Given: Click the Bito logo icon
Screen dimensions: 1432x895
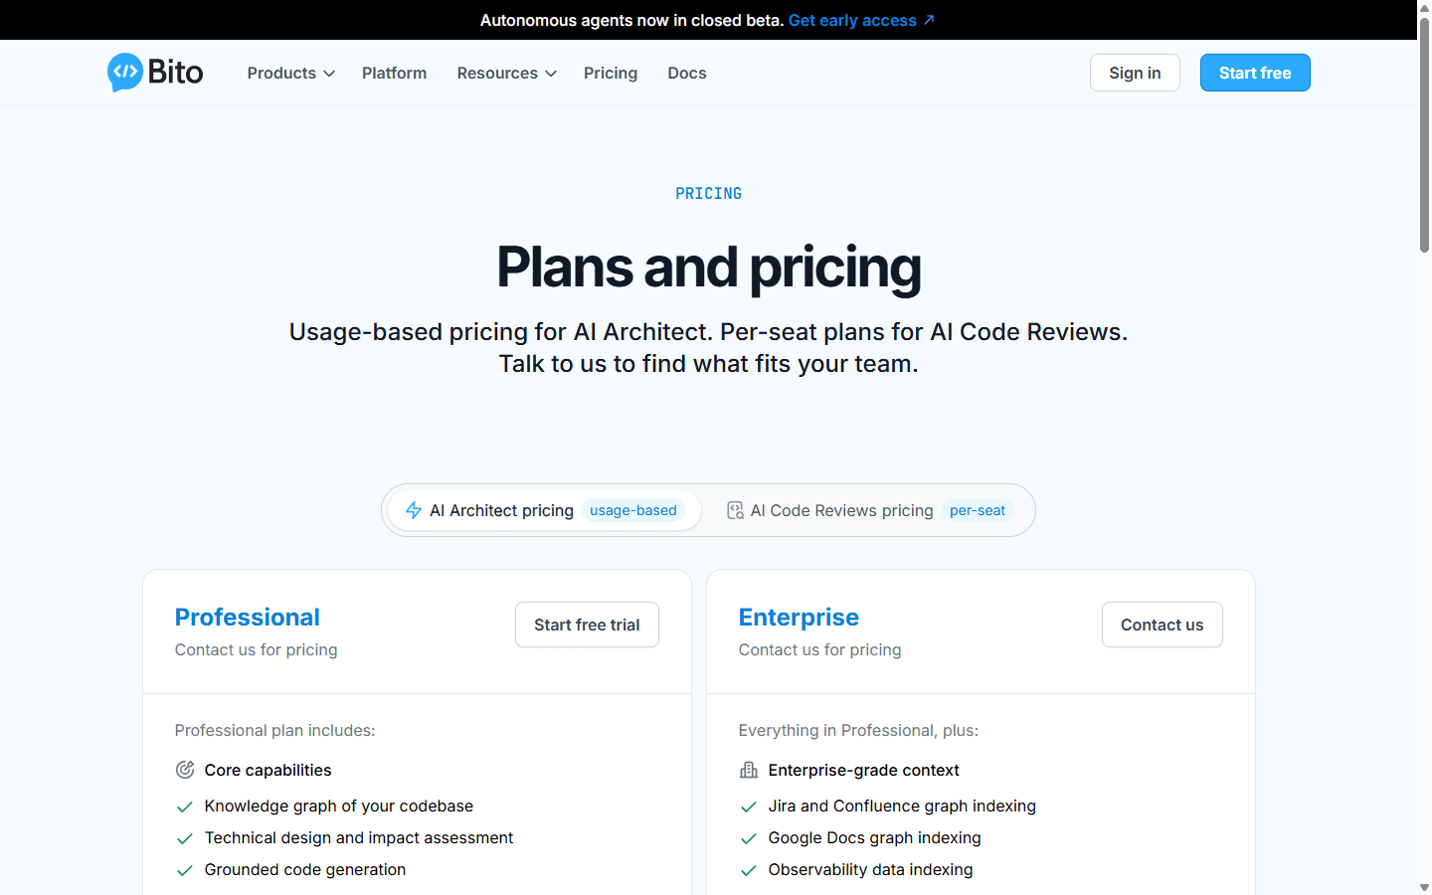Looking at the screenshot, I should coord(125,72).
